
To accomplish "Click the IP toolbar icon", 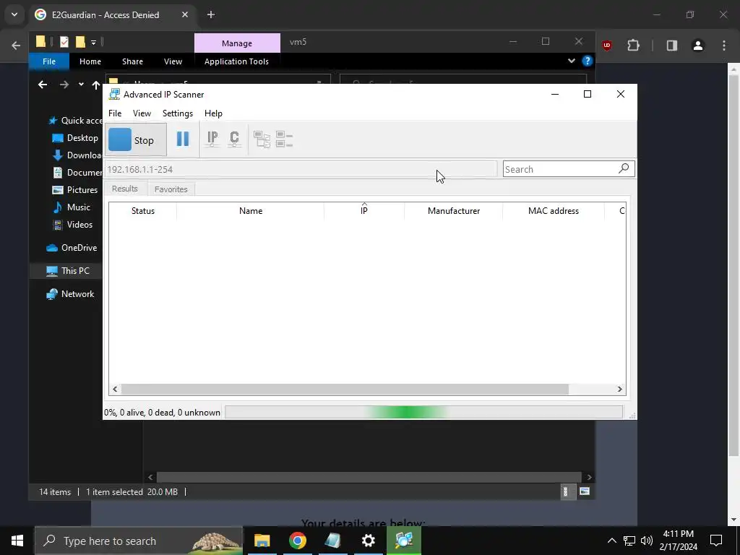I will click(x=212, y=139).
